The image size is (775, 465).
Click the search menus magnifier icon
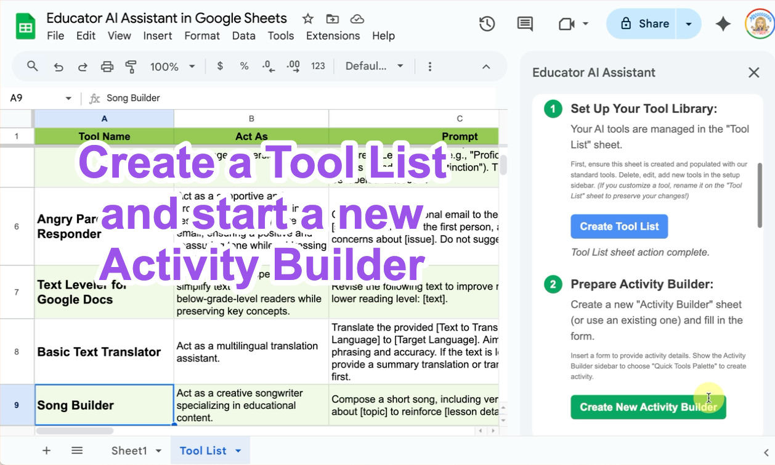33,66
